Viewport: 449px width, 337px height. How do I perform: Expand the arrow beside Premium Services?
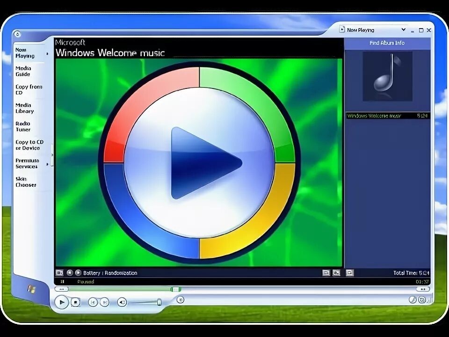pyautogui.click(x=47, y=164)
